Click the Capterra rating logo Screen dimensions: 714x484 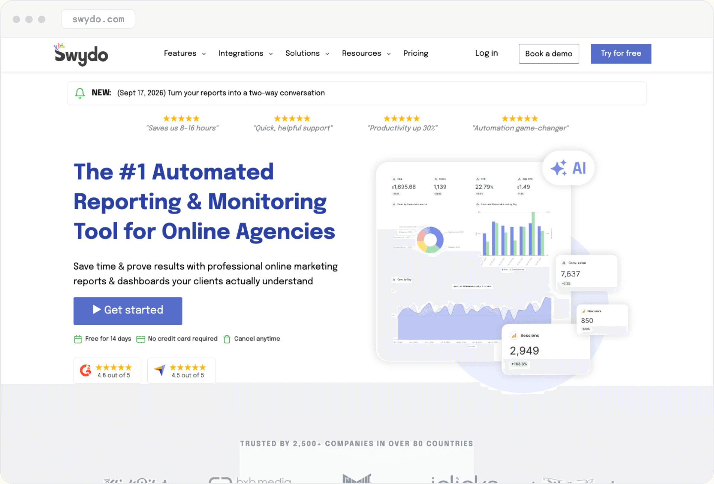tap(160, 370)
